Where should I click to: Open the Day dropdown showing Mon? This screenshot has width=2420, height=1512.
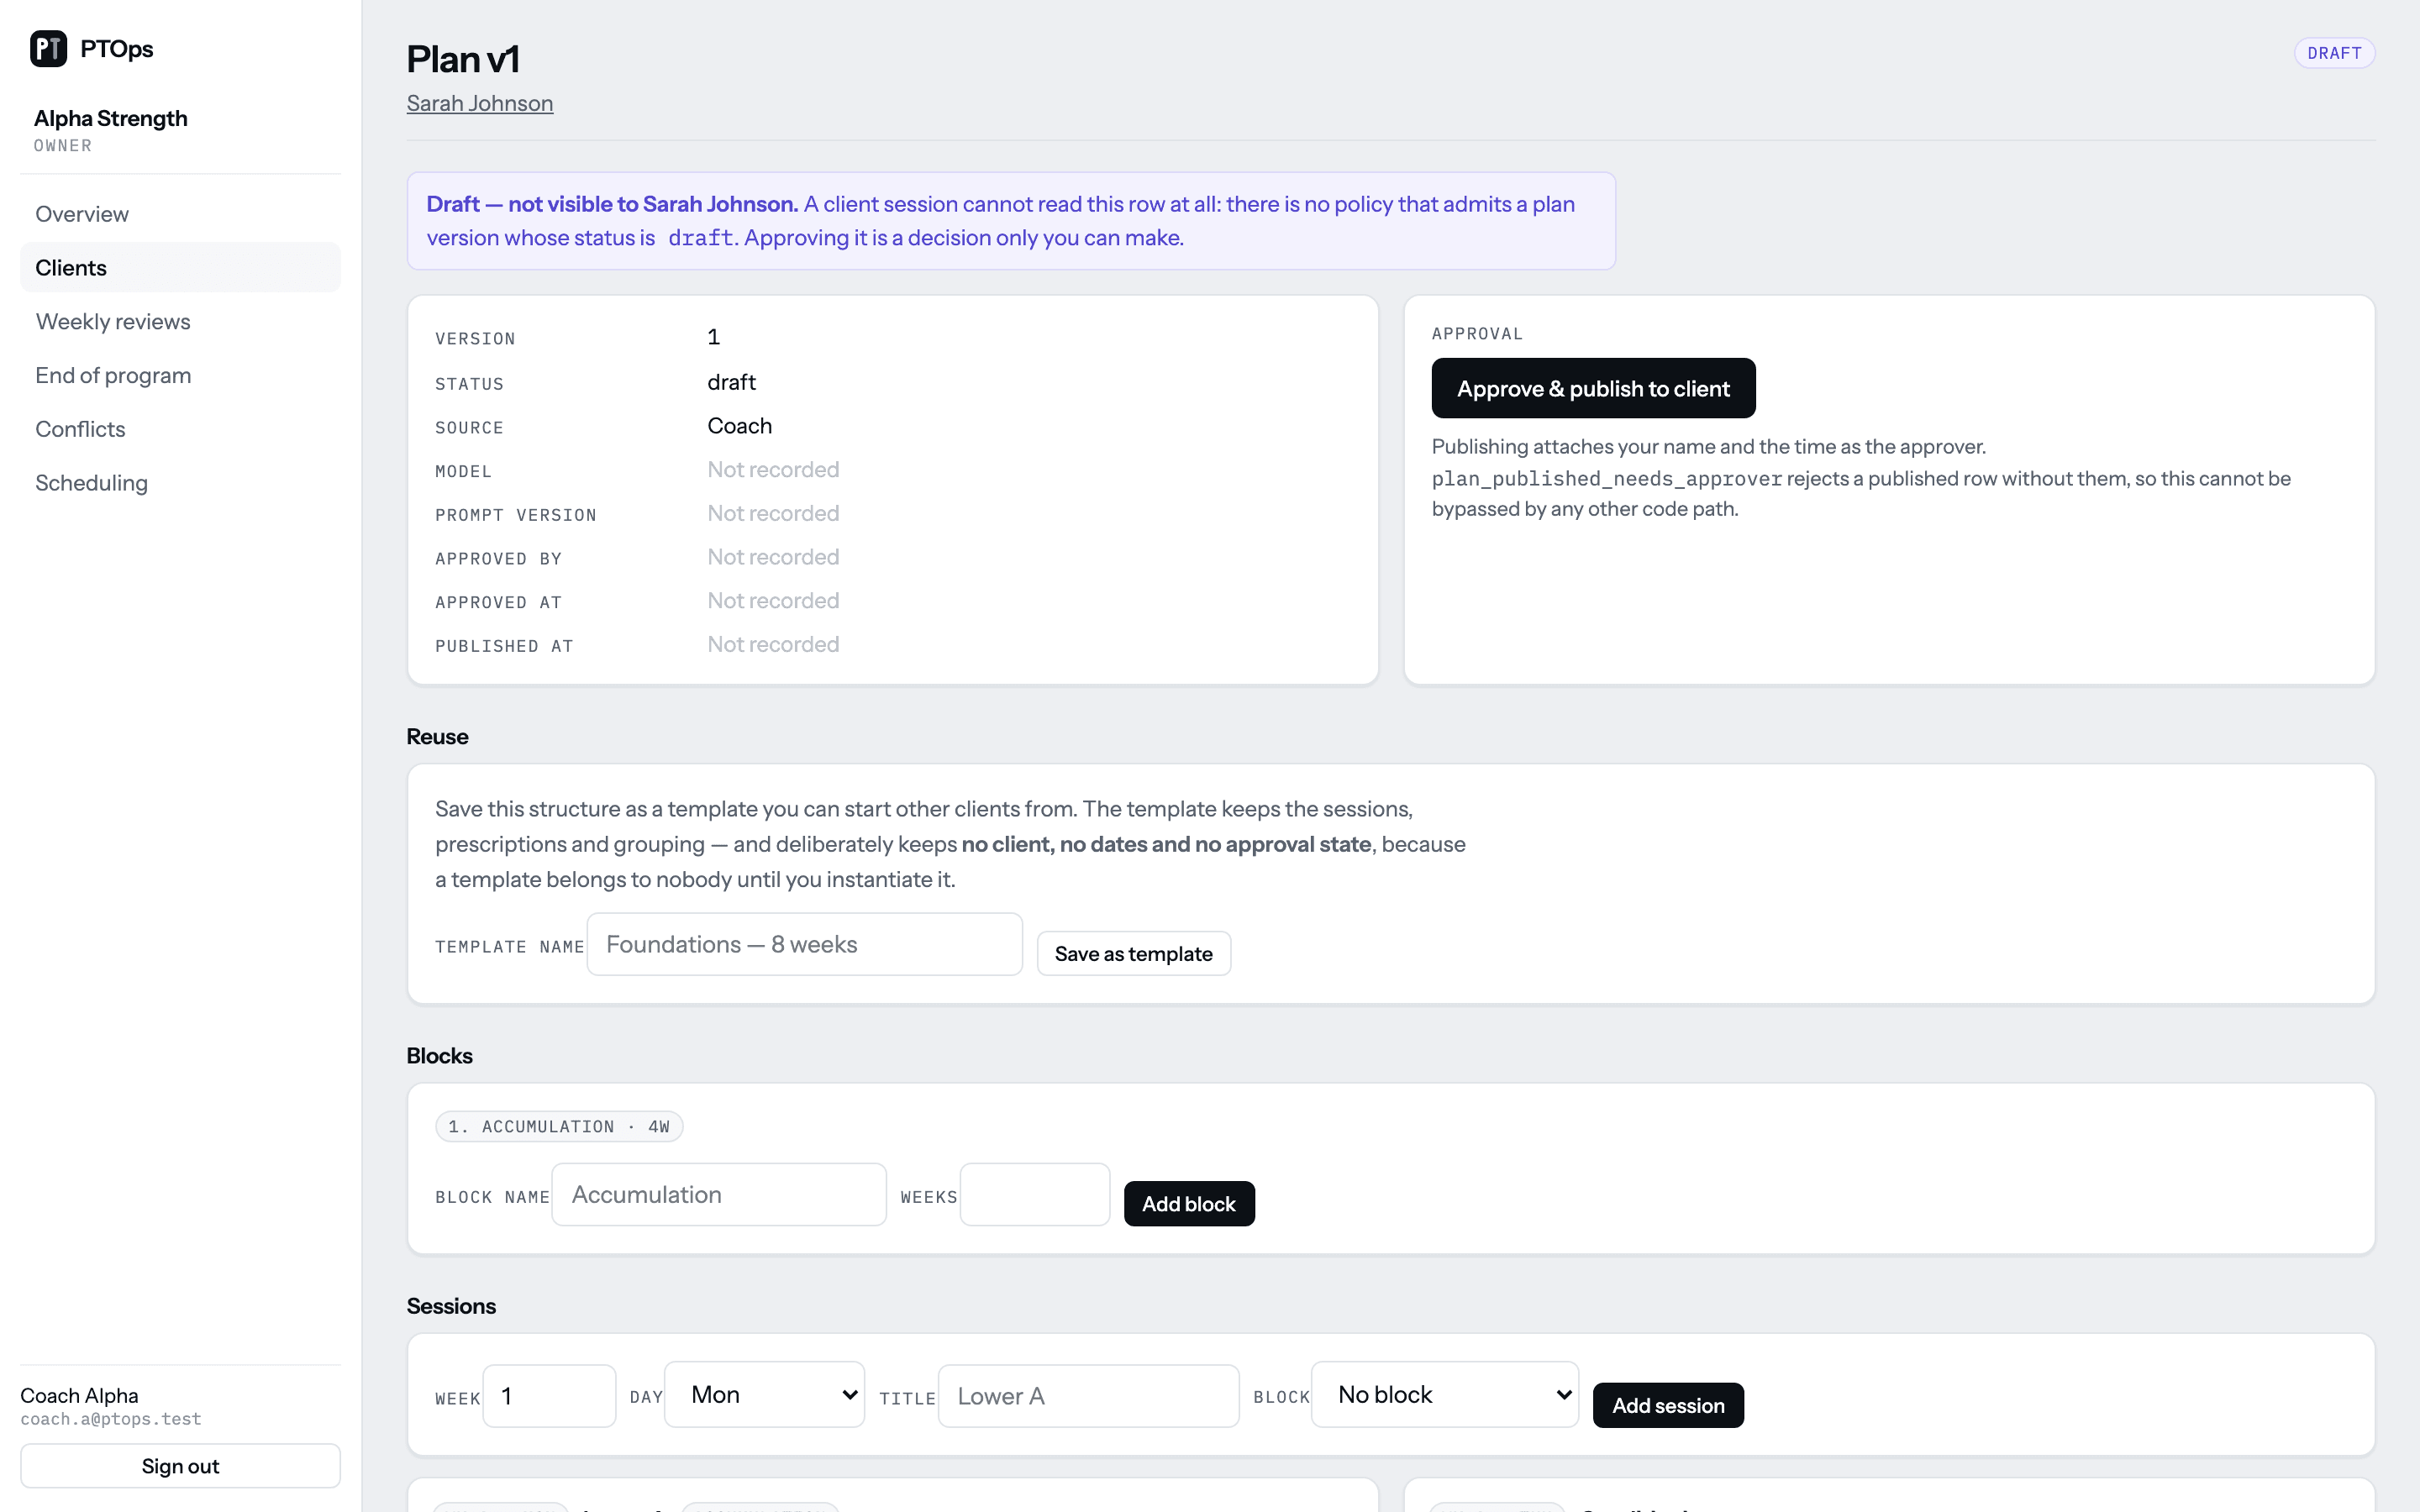pyautogui.click(x=764, y=1394)
